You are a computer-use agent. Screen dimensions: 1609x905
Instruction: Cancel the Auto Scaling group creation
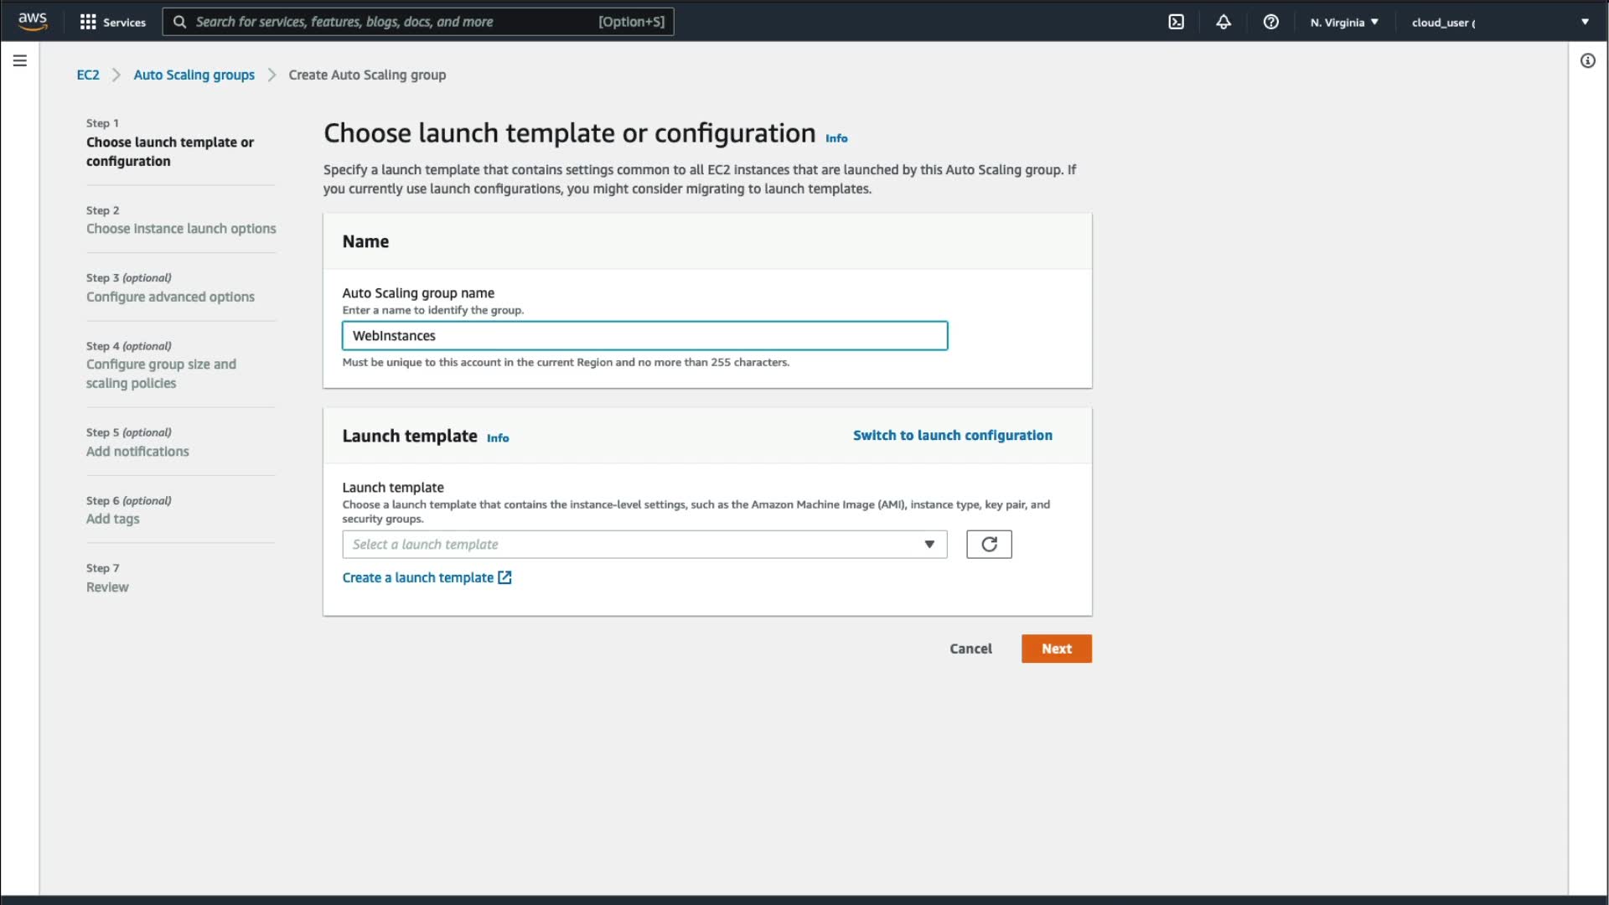coord(970,649)
